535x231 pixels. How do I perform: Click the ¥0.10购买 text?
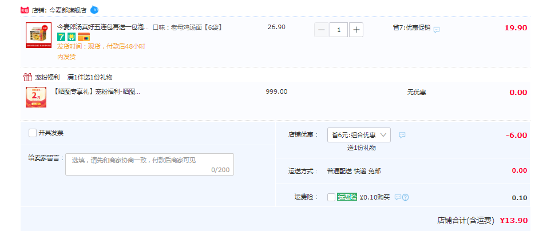[375, 197]
